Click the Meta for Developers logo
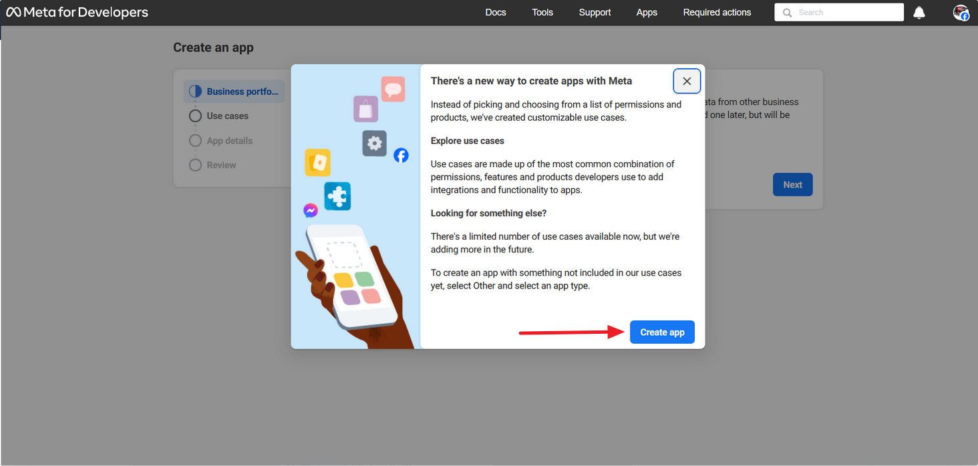This screenshot has height=466, width=978. (77, 12)
